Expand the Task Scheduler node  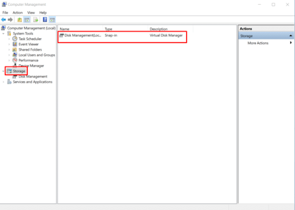pyautogui.click(x=9, y=39)
